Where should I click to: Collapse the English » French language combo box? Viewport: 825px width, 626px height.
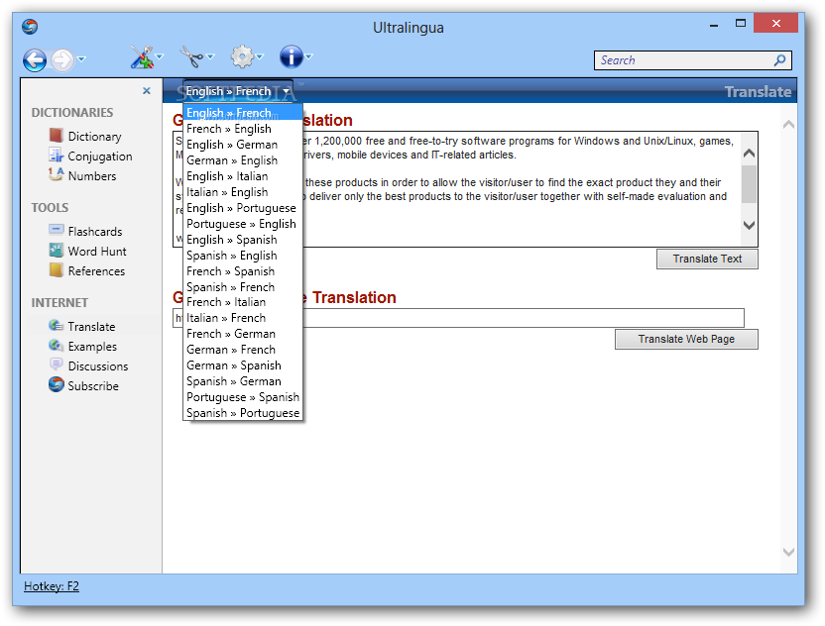(x=238, y=91)
